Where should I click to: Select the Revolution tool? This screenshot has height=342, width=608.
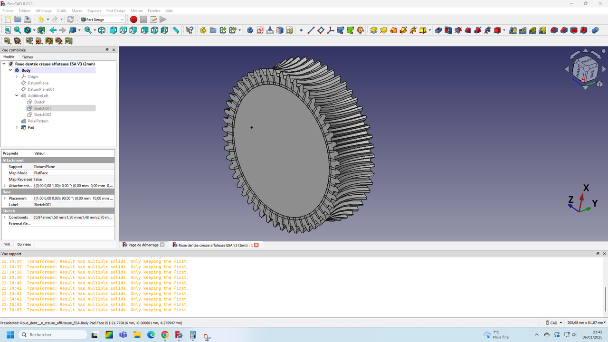384,30
